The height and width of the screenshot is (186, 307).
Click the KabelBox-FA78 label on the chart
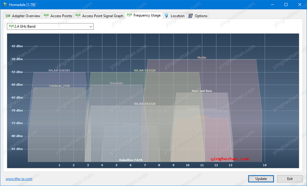pyautogui.click(x=131, y=160)
